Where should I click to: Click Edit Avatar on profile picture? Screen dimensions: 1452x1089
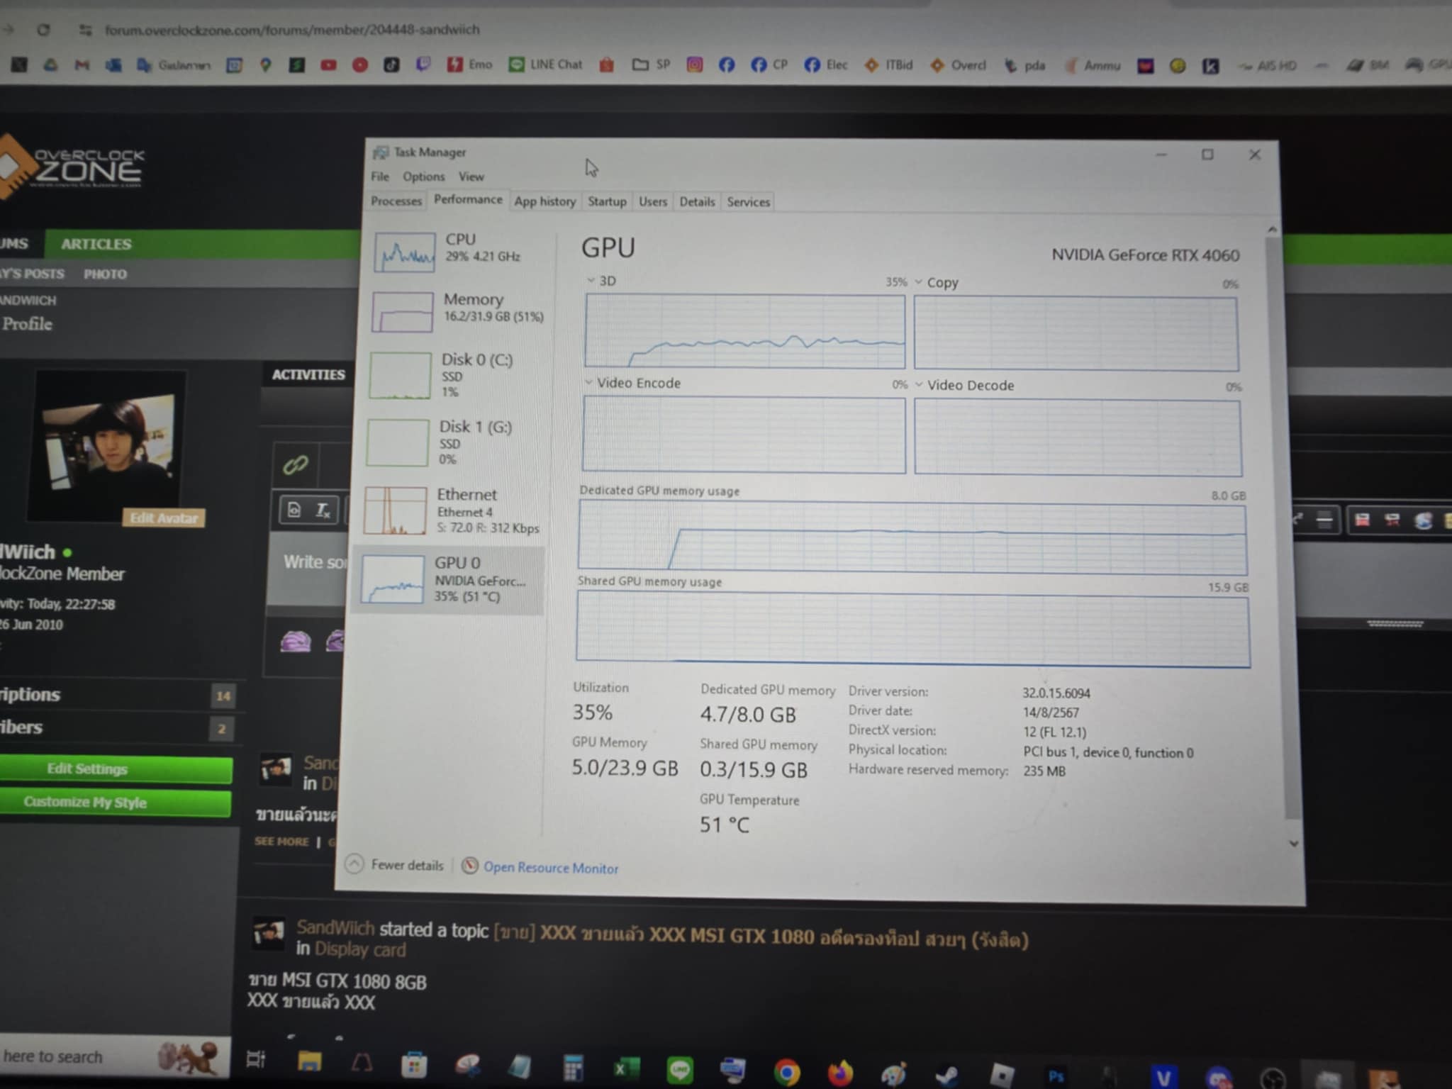[164, 518]
